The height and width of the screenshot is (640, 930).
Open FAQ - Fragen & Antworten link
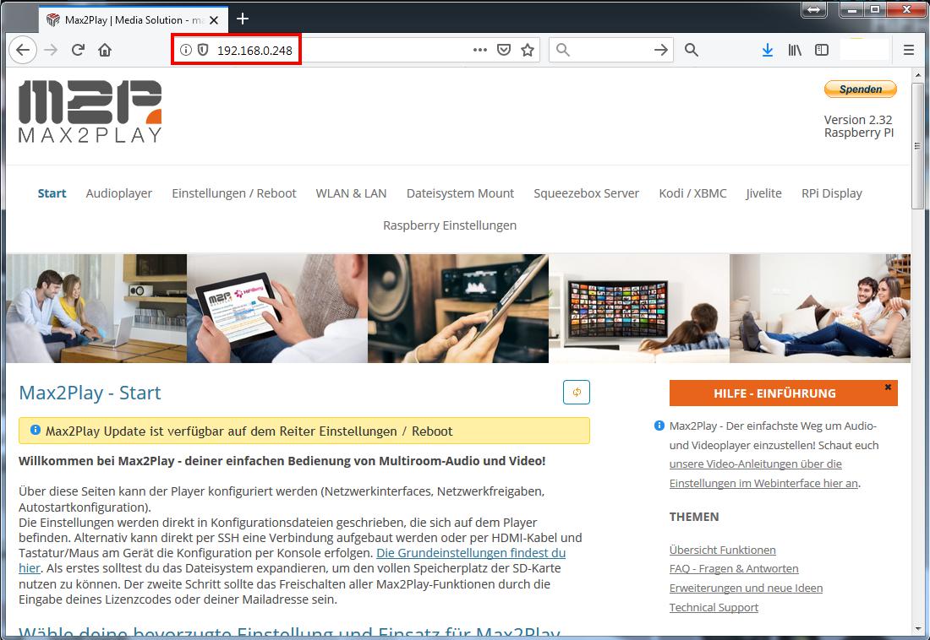(734, 569)
